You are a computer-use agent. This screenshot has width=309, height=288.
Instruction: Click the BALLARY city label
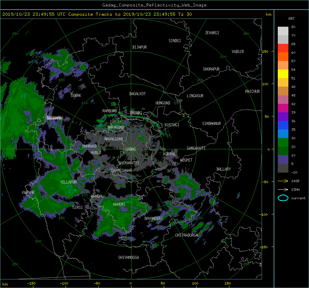click(224, 169)
